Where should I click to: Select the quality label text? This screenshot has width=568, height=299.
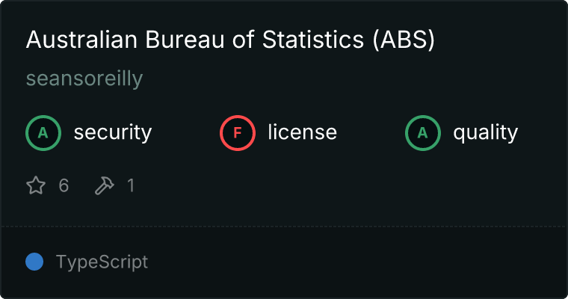pos(485,133)
